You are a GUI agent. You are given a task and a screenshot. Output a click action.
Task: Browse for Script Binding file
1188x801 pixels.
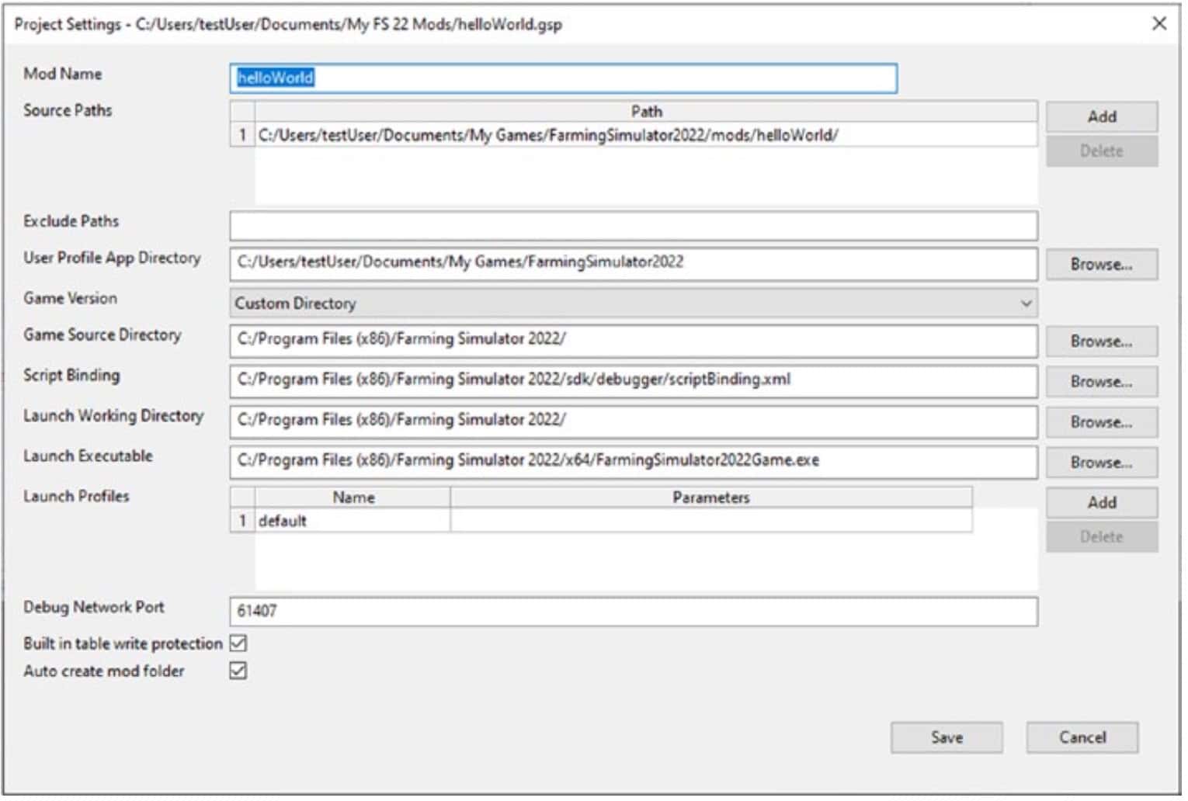pos(1101,381)
